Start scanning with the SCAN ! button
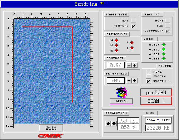The image size is (179, 140). coord(156,101)
